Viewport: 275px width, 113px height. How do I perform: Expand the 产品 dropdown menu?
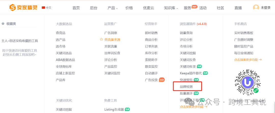[113, 8]
